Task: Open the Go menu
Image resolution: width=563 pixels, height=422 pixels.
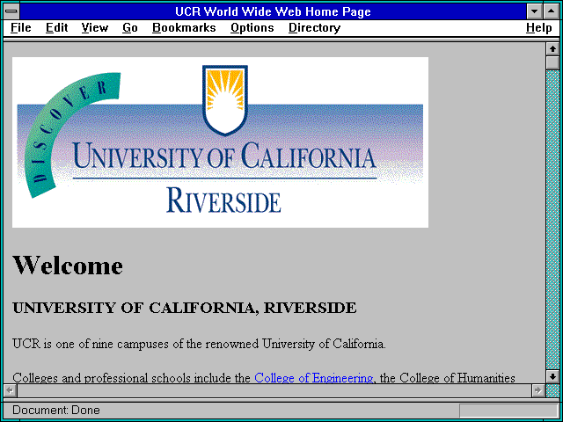Action: click(130, 28)
